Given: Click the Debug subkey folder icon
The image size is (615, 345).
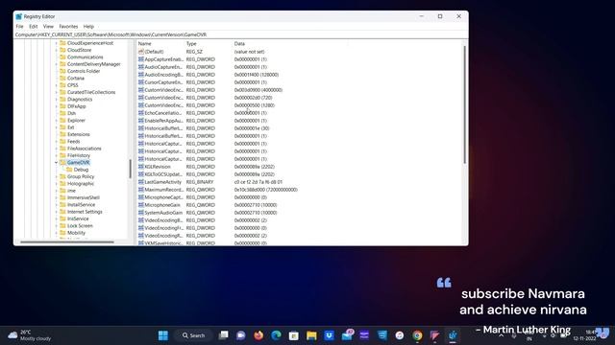Looking at the screenshot, I should [x=69, y=170].
